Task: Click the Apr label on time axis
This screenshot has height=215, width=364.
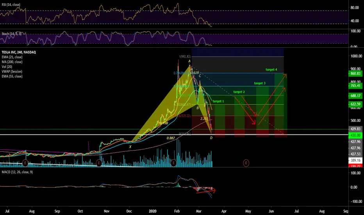Action: coord(224,211)
